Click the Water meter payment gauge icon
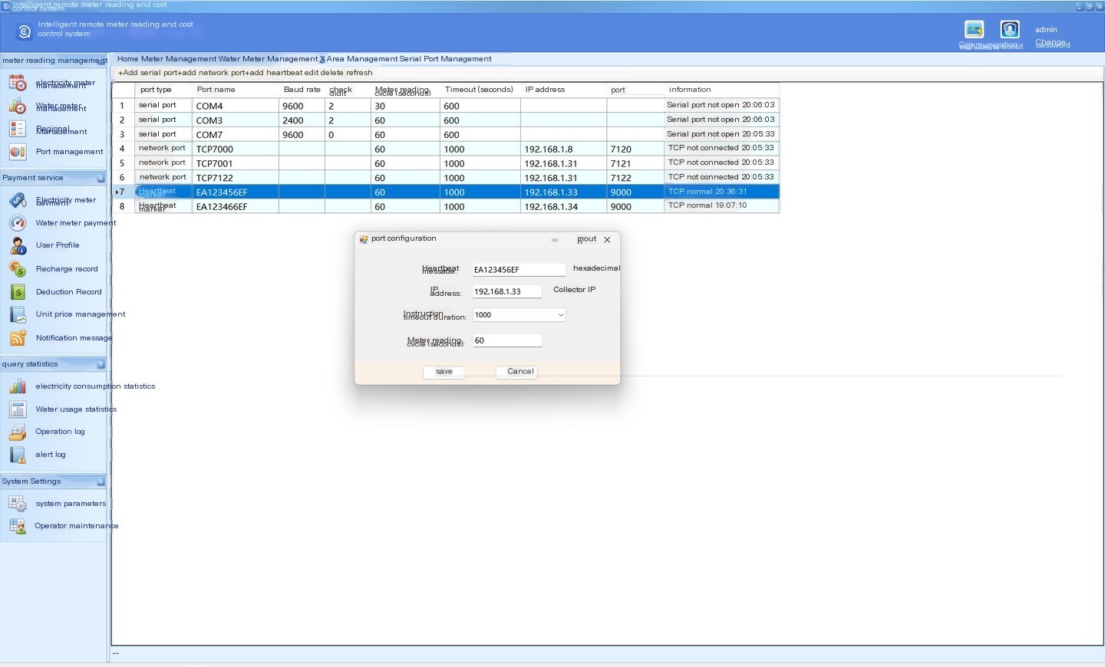The width and height of the screenshot is (1105, 667). click(x=18, y=223)
